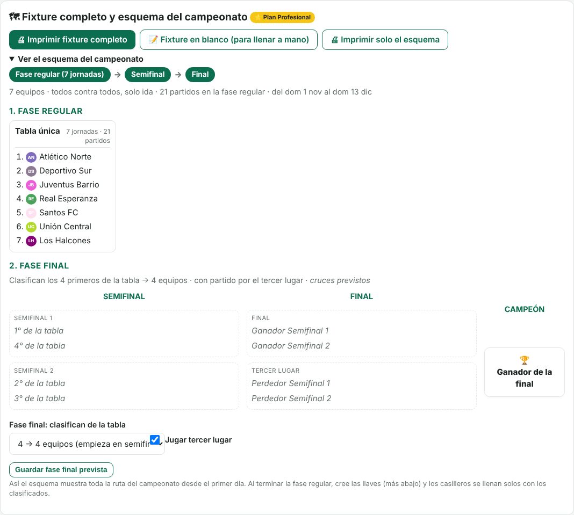Click the text Ganador Semifinal 1
The height and width of the screenshot is (515, 574).
point(290,331)
